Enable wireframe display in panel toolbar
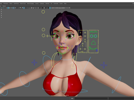This screenshot has width=134, height=100. point(6,8)
